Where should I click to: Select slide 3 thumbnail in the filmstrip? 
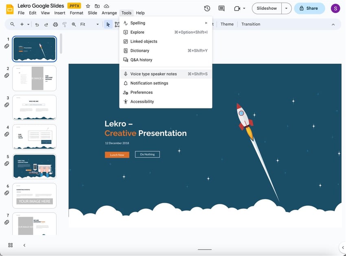[34, 107]
